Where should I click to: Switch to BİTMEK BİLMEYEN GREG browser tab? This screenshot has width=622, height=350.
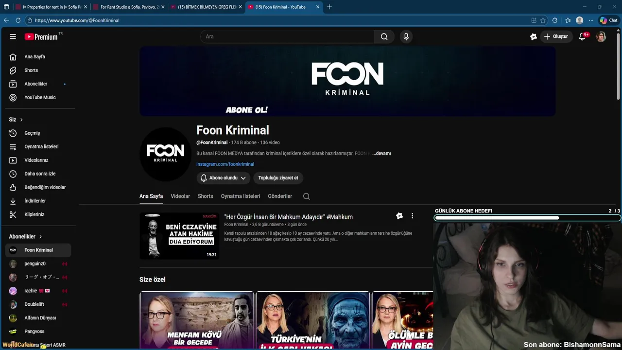pos(207,7)
